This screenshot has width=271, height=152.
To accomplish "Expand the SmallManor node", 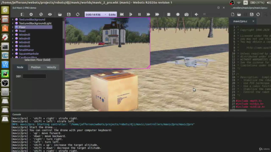I will tap(13, 50).
